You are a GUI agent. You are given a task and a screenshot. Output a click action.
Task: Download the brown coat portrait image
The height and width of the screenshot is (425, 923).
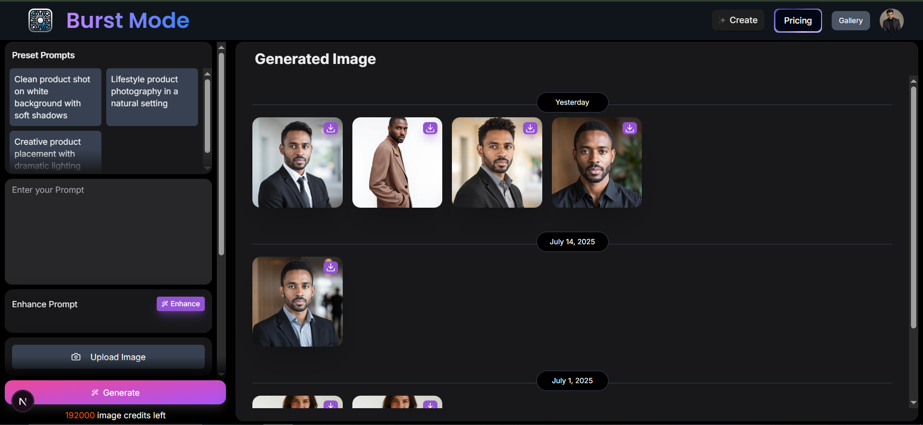[430, 128]
